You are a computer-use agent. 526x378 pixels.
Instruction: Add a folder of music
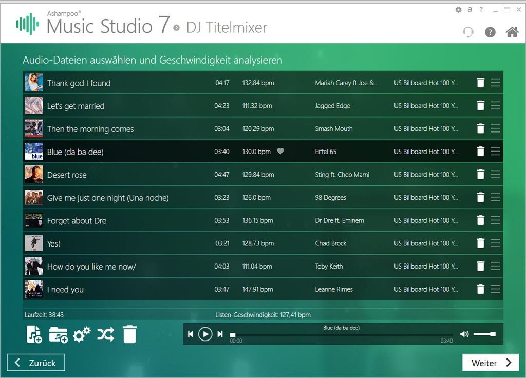point(58,335)
